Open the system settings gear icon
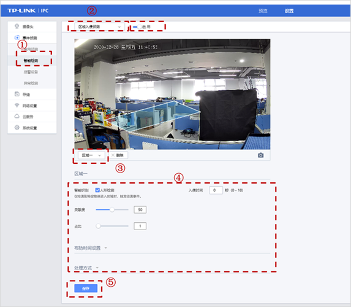 pyautogui.click(x=17, y=128)
